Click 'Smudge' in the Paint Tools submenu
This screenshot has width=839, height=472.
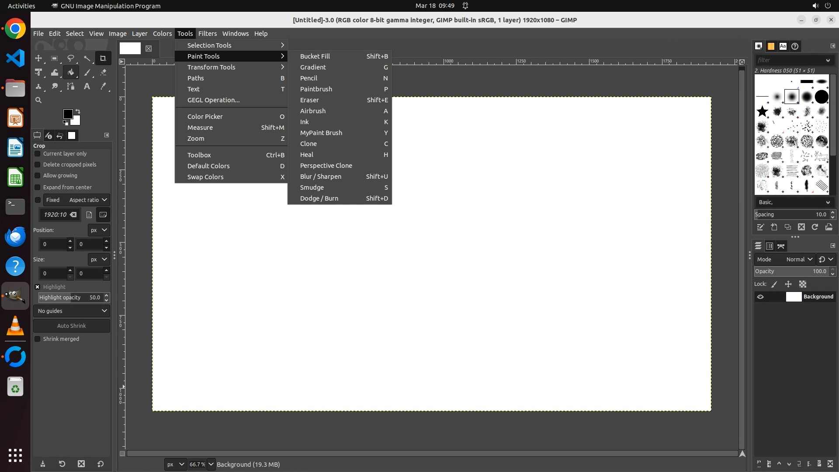click(312, 187)
